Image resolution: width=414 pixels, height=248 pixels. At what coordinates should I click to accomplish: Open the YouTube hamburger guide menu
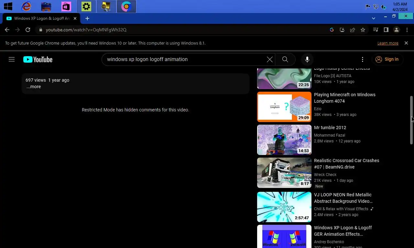coord(12,59)
